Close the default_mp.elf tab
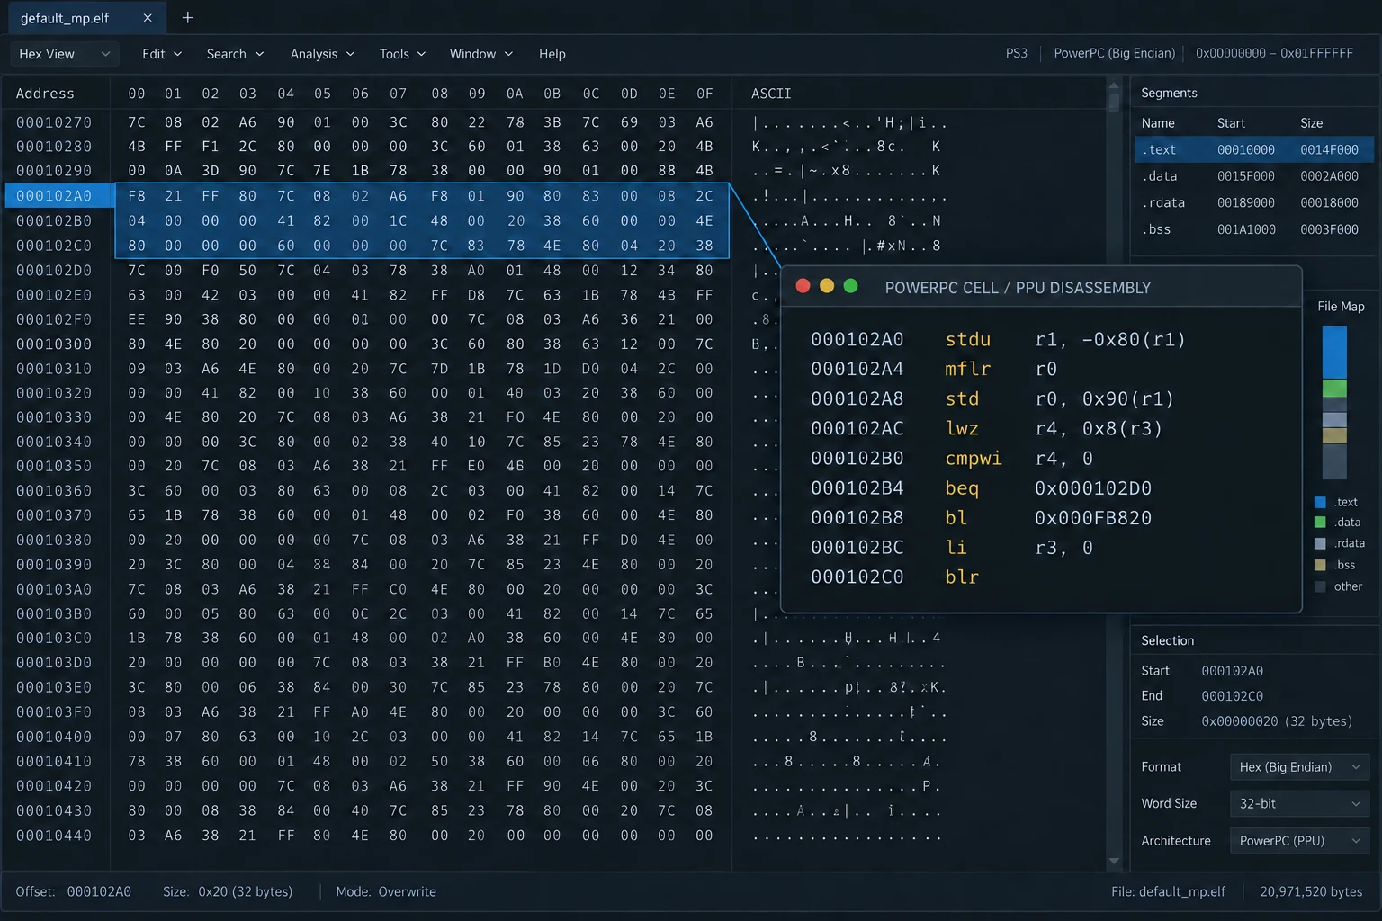1382x921 pixels. coord(148,18)
